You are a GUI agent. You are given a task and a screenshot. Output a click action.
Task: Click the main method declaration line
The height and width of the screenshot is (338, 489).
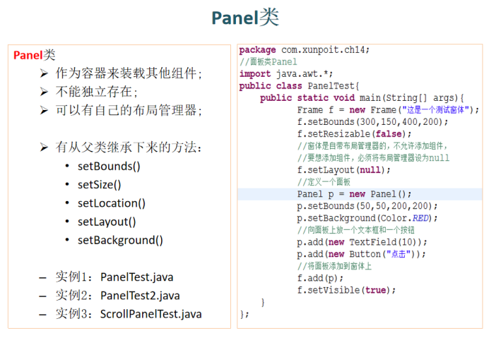pos(362,98)
